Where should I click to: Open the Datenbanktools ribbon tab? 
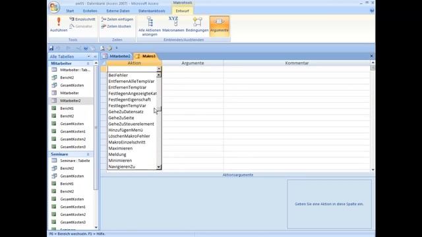(x=152, y=11)
